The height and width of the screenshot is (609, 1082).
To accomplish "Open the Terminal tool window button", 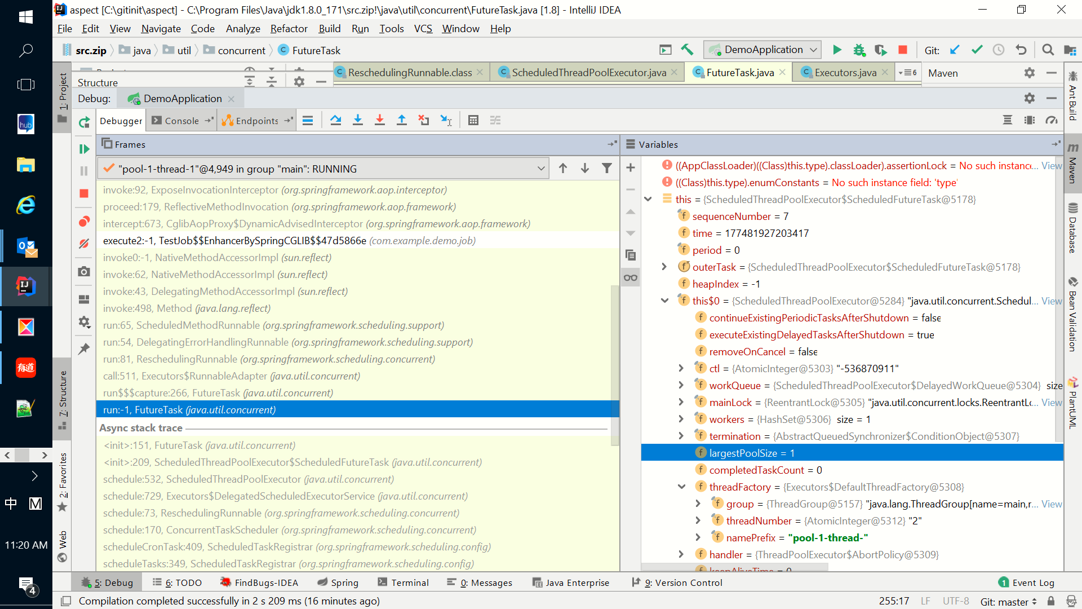I will tap(403, 582).
